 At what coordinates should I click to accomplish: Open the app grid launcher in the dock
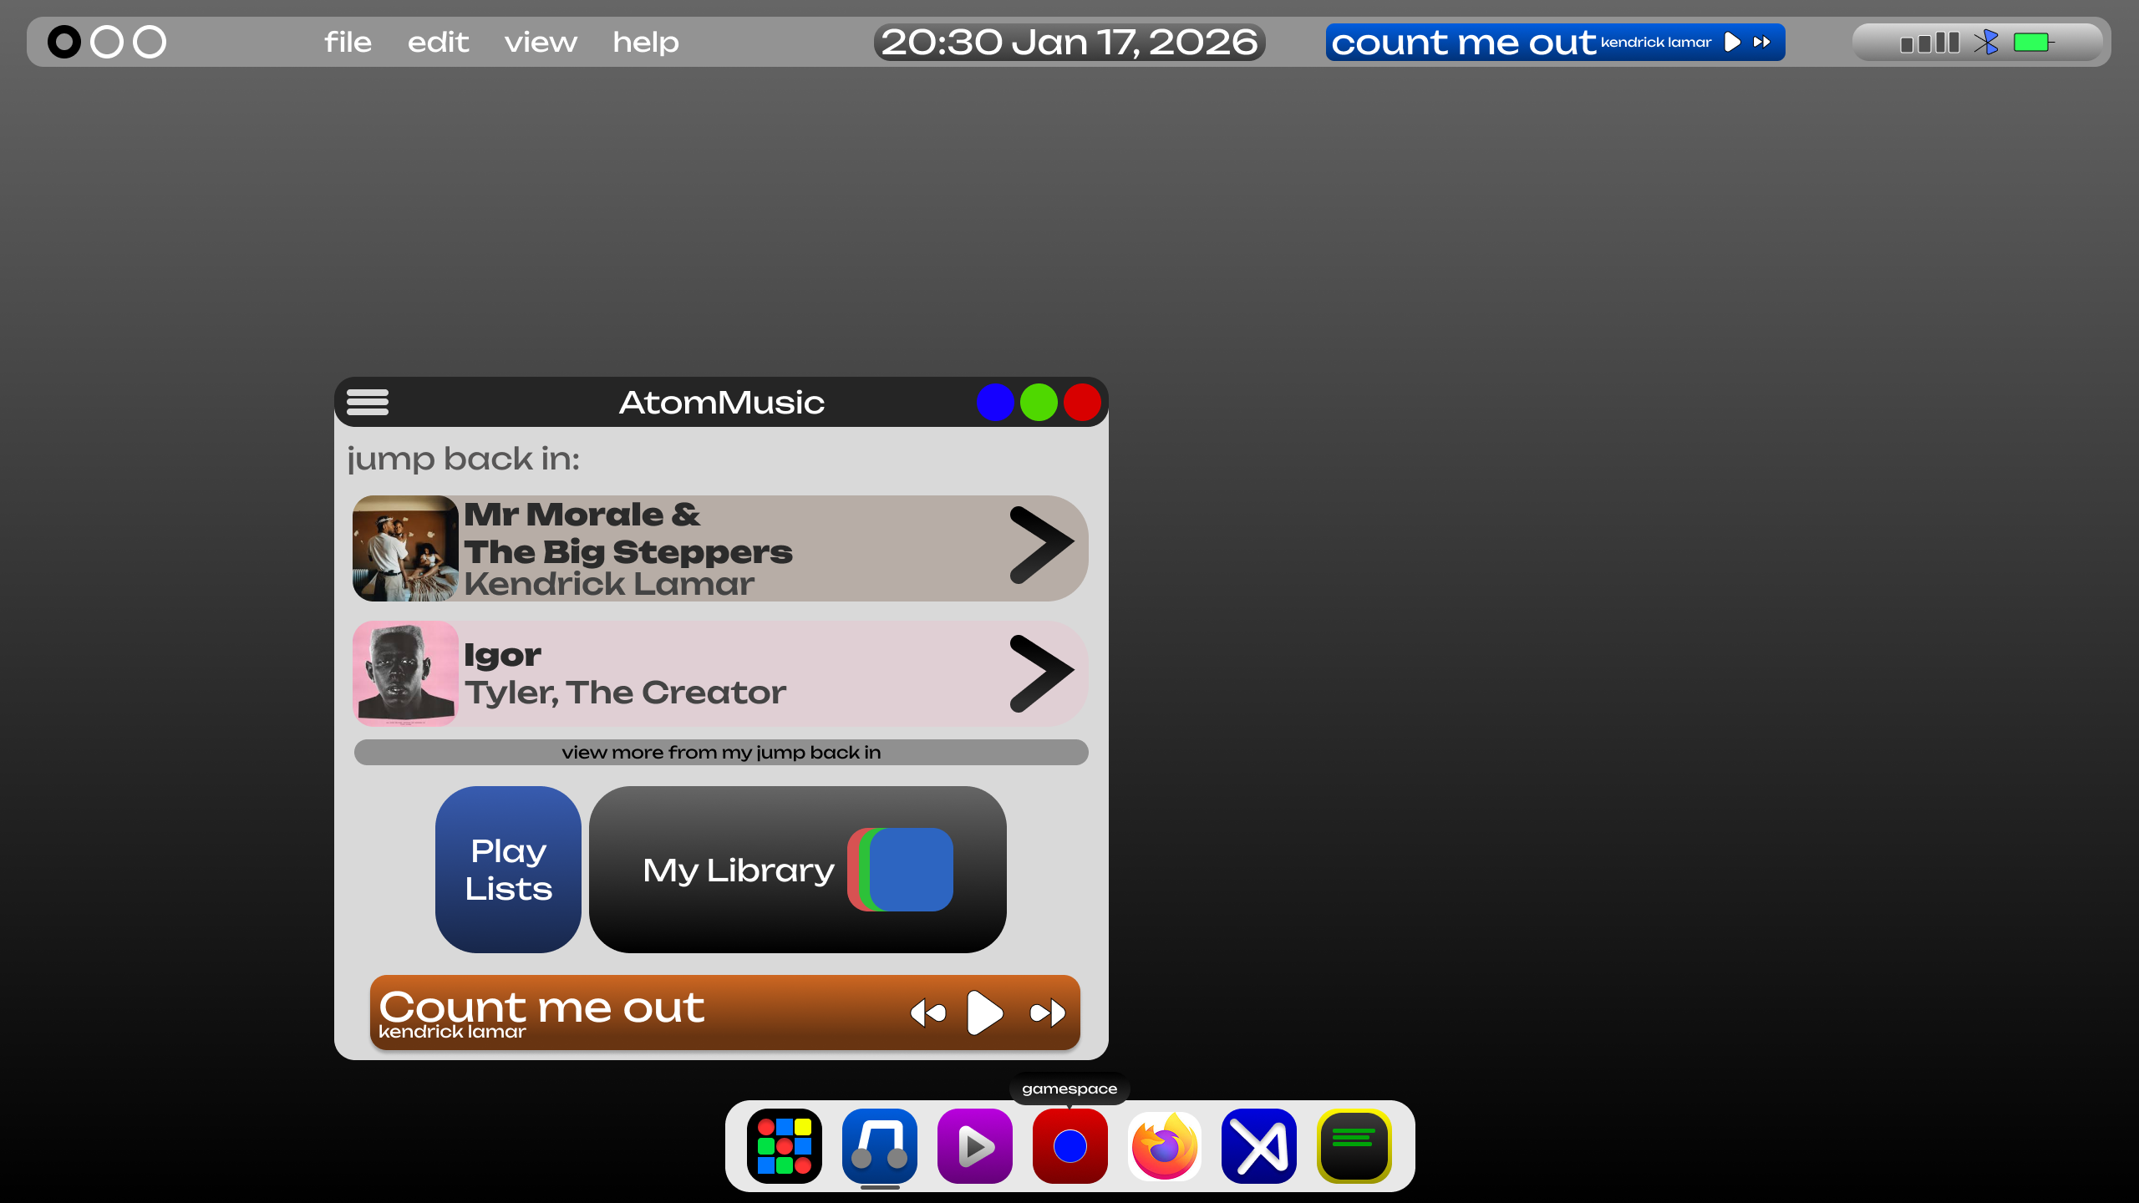pos(785,1146)
